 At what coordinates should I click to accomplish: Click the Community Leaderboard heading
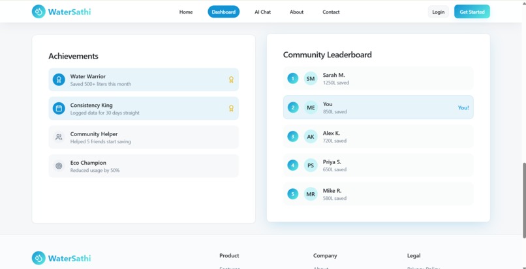coord(328,55)
